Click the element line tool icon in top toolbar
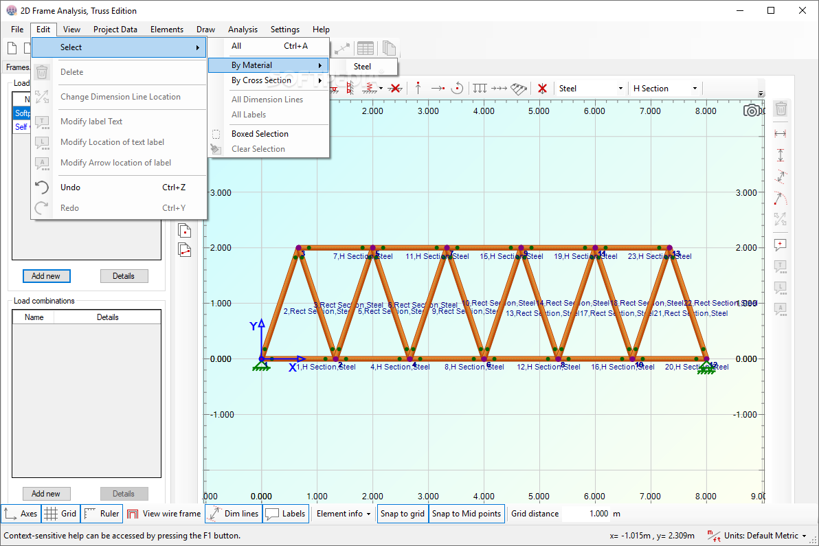The width and height of the screenshot is (819, 546). tap(342, 49)
